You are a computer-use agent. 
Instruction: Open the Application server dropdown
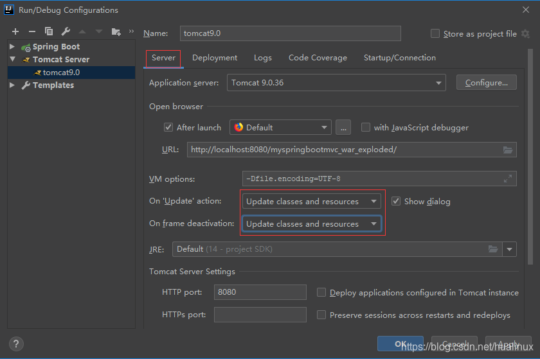coord(336,83)
